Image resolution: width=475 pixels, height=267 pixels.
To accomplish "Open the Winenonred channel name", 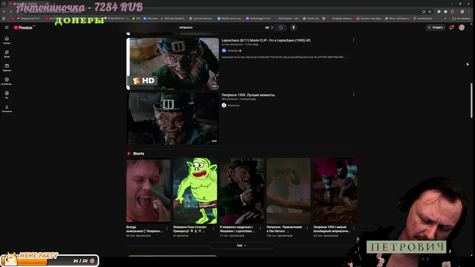I will pos(233,105).
